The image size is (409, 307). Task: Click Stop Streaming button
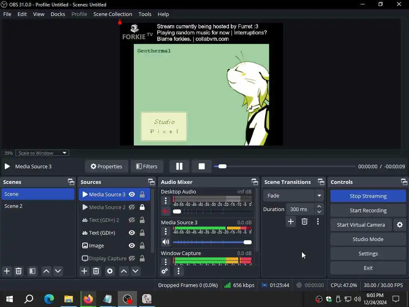click(x=368, y=196)
